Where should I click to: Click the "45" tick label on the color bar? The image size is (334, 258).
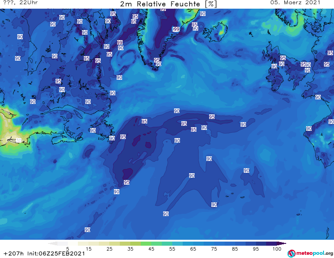pos(151,249)
